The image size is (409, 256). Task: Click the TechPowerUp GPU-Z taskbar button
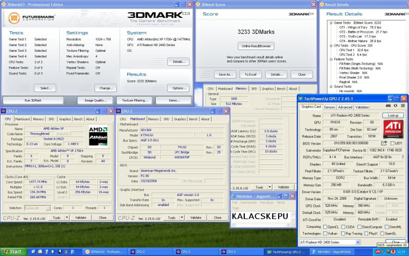pyautogui.click(x=286, y=252)
